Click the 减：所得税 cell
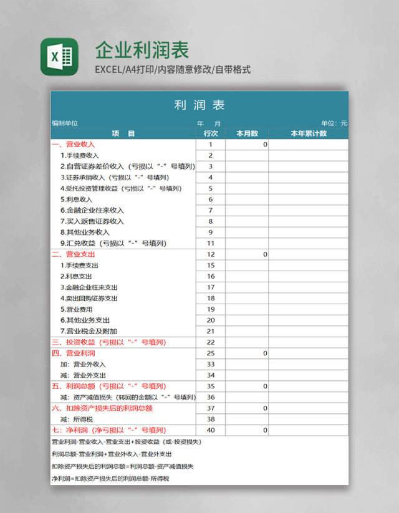Screen dimensions: 399x513 tap(123, 420)
